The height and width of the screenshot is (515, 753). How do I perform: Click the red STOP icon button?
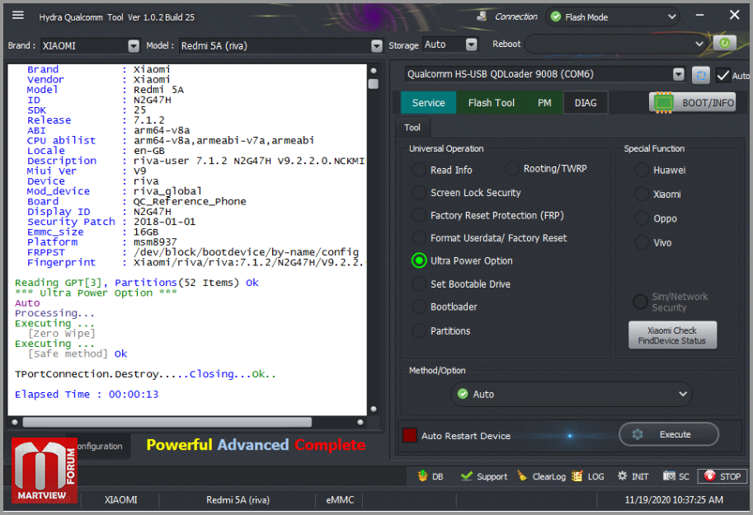(x=710, y=475)
